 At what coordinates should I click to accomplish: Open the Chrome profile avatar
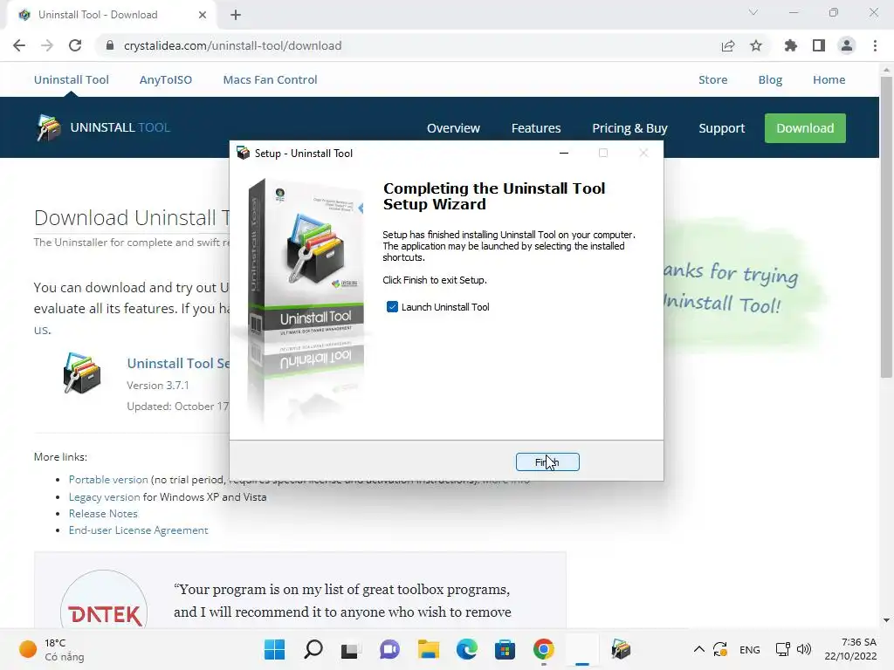[847, 45]
